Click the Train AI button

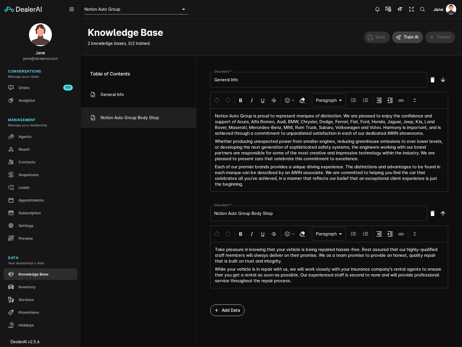[407, 37]
